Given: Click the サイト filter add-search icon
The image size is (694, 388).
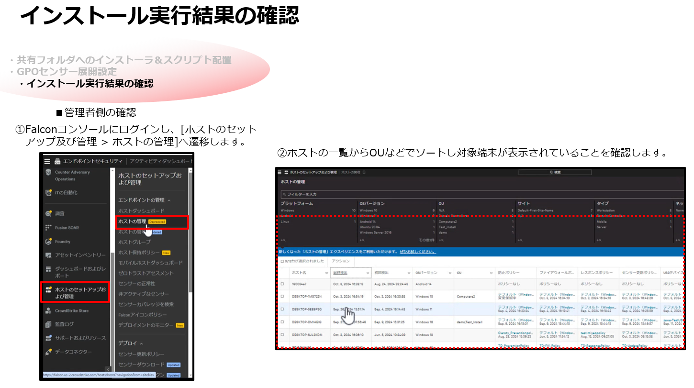Looking at the screenshot, I should [520, 240].
